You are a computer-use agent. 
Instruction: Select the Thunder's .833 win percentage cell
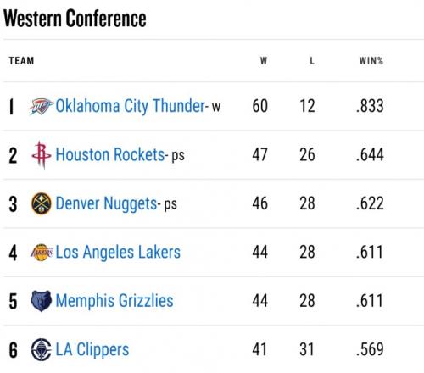point(370,106)
